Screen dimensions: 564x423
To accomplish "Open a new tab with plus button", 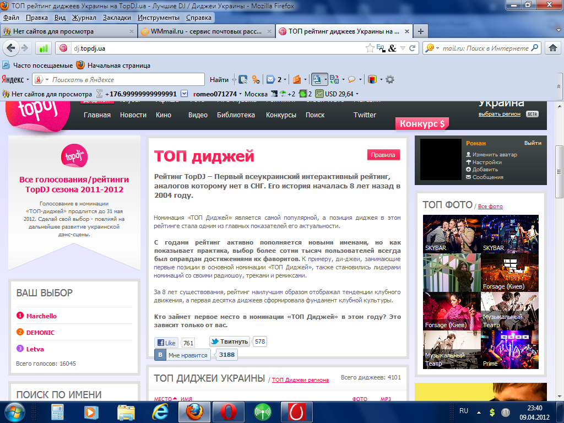I will tap(420, 31).
